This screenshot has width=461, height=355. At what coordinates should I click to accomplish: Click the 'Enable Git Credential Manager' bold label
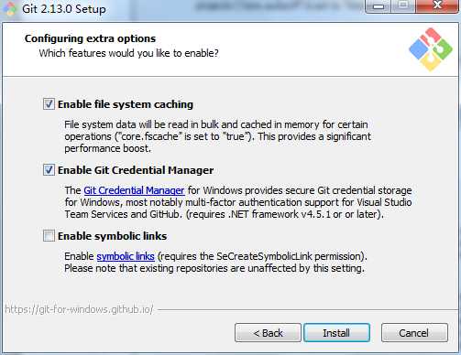coord(136,170)
